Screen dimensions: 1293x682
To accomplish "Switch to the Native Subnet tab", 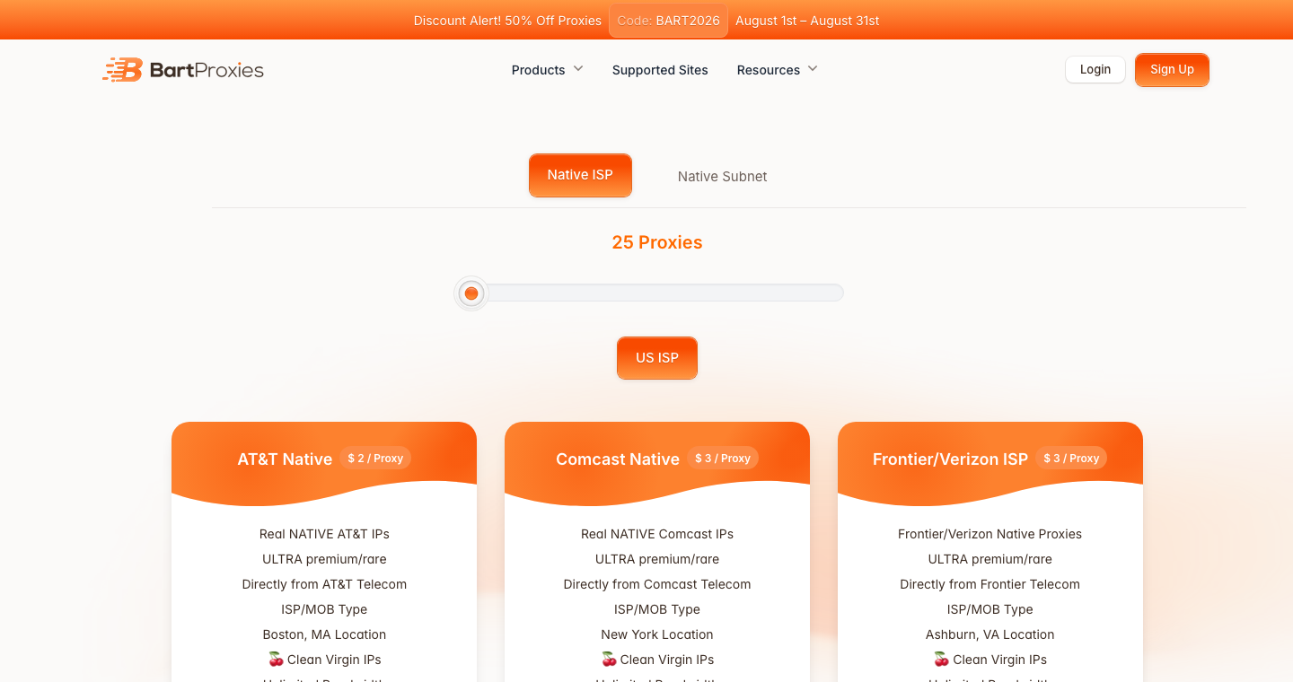I will pyautogui.click(x=722, y=176).
